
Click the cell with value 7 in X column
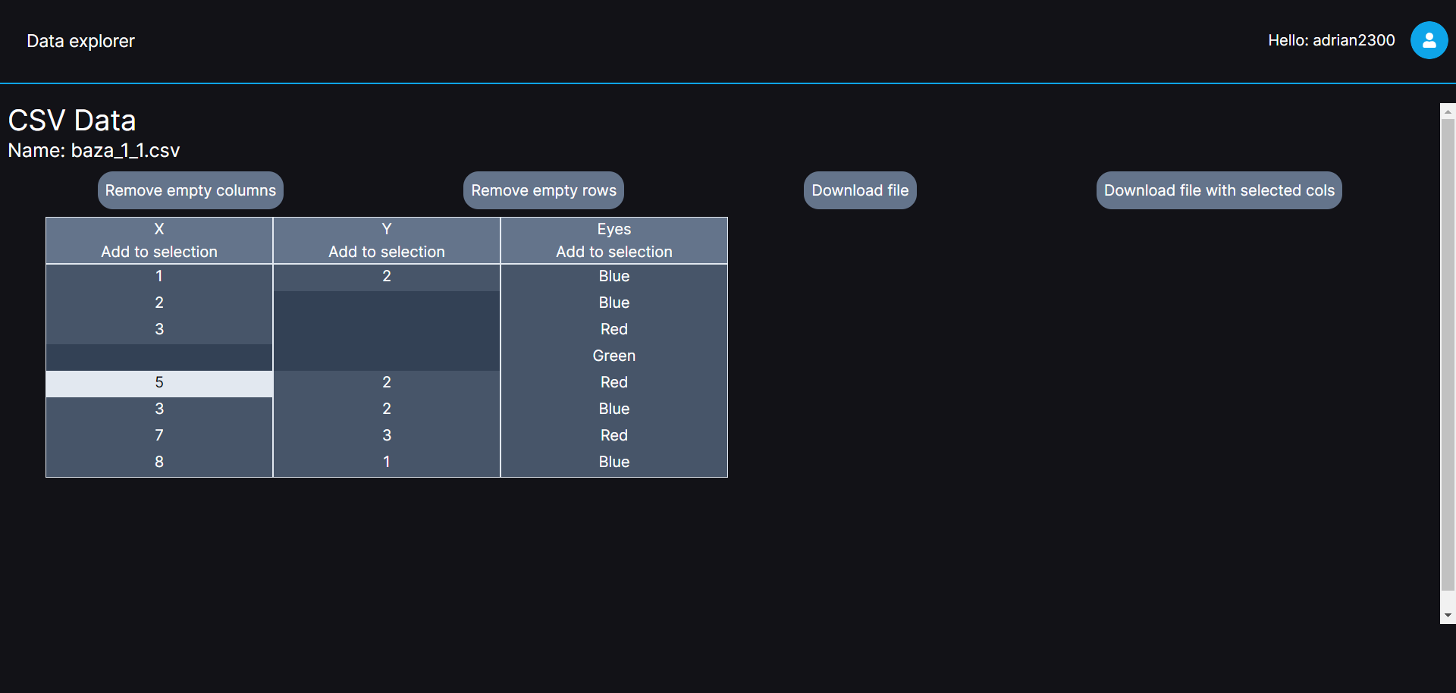coord(159,435)
